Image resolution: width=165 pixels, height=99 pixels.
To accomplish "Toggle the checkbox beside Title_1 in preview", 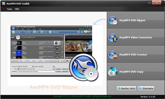I will (x=15, y=43).
